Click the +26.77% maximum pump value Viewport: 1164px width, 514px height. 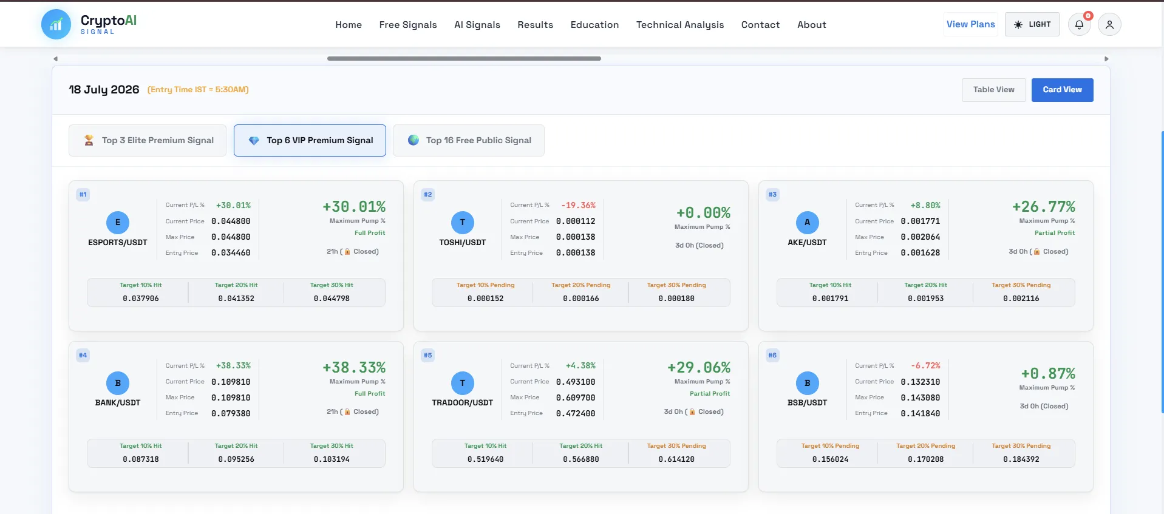tap(1044, 207)
